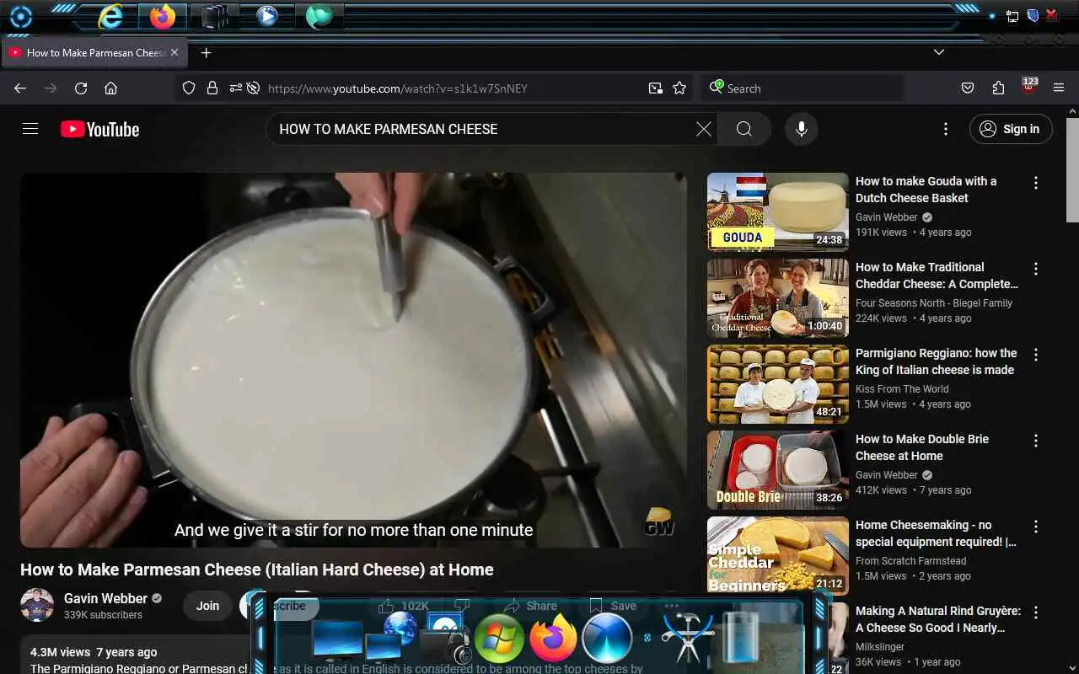Open the globe icon in bottom dock
The image size is (1079, 674).
pos(400,628)
